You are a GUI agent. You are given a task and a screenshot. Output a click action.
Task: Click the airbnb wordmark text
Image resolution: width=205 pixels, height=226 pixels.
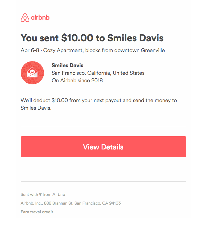click(x=40, y=18)
